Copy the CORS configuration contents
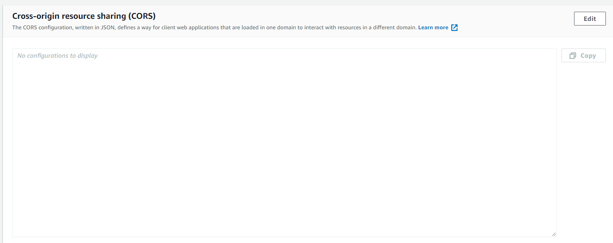The width and height of the screenshot is (613, 243). [x=583, y=55]
